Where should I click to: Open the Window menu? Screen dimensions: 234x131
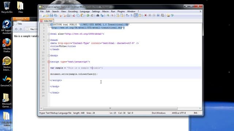(x=131, y=11)
